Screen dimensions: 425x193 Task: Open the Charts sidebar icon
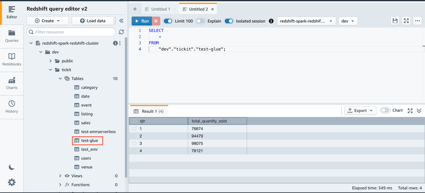coord(12,83)
